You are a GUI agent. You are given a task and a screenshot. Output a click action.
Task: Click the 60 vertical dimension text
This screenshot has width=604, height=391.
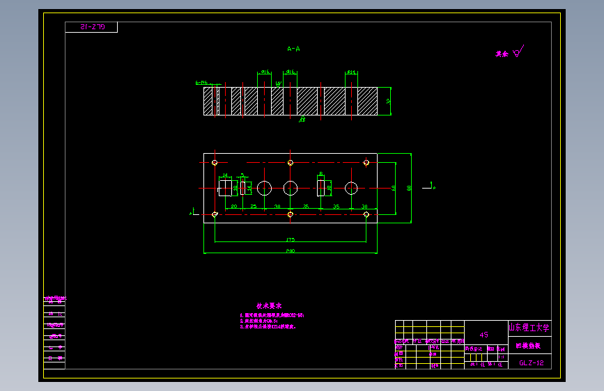click(394, 188)
